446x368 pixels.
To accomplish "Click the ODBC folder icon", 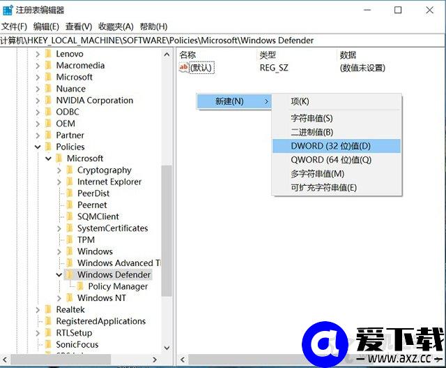I will tap(48, 112).
